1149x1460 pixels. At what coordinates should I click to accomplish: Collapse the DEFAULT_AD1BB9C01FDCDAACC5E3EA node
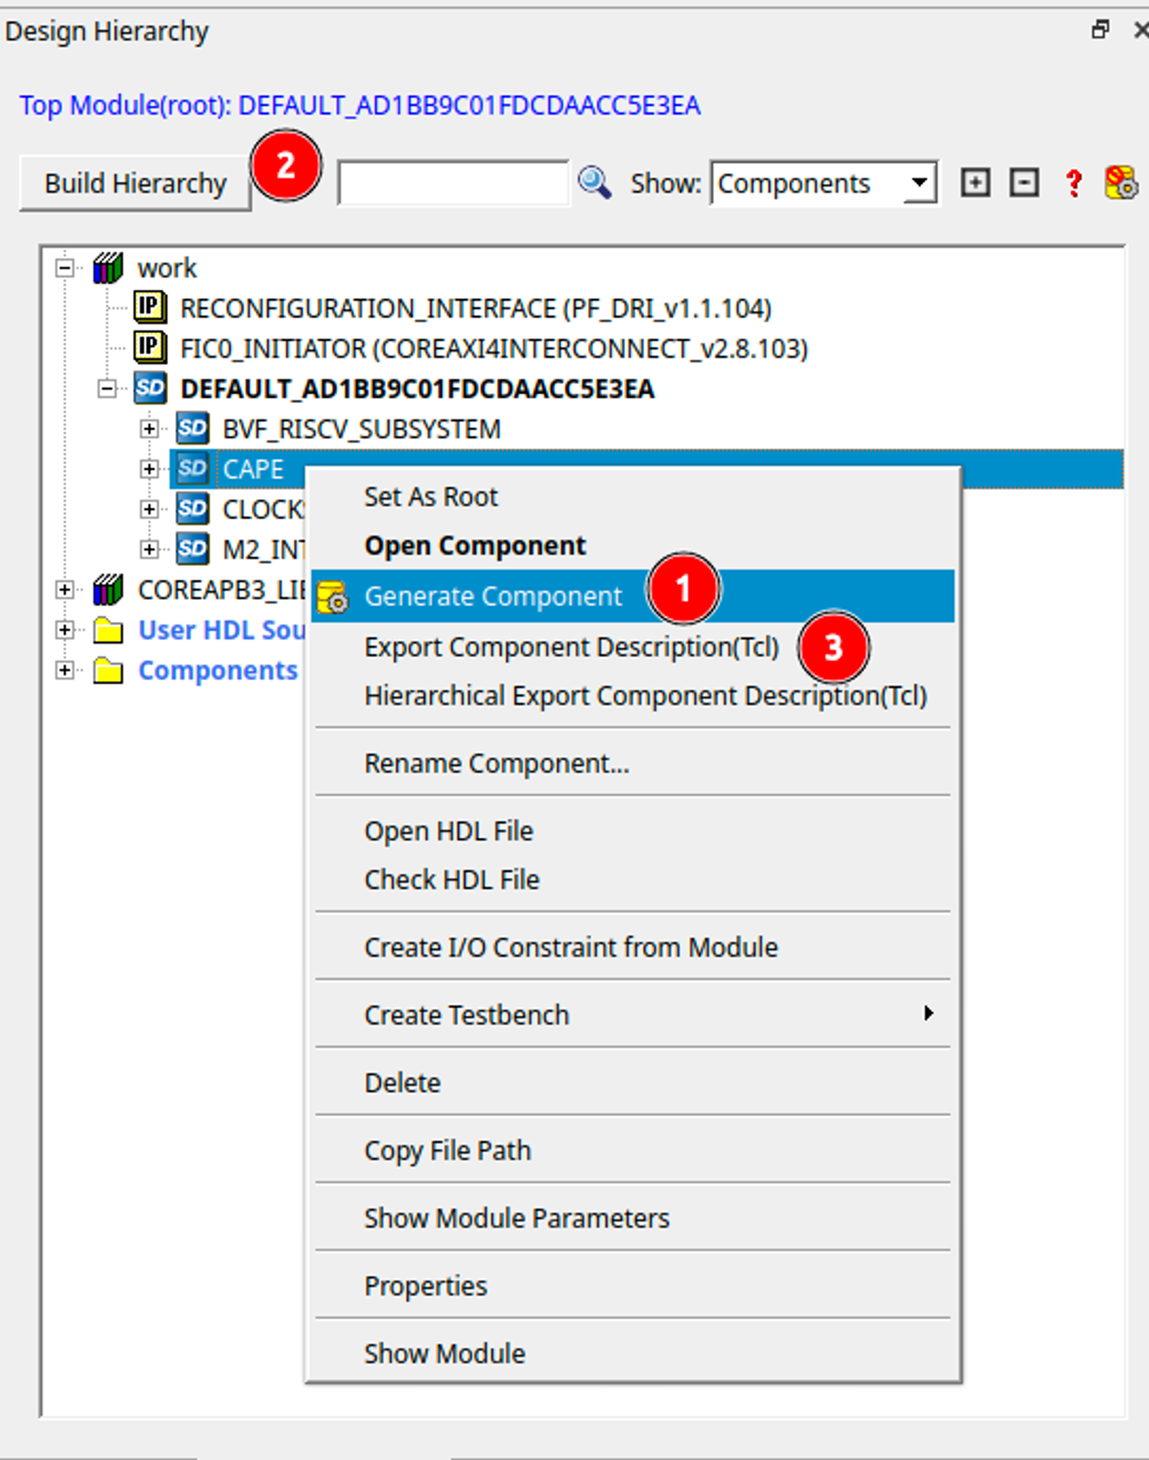pyautogui.click(x=107, y=388)
